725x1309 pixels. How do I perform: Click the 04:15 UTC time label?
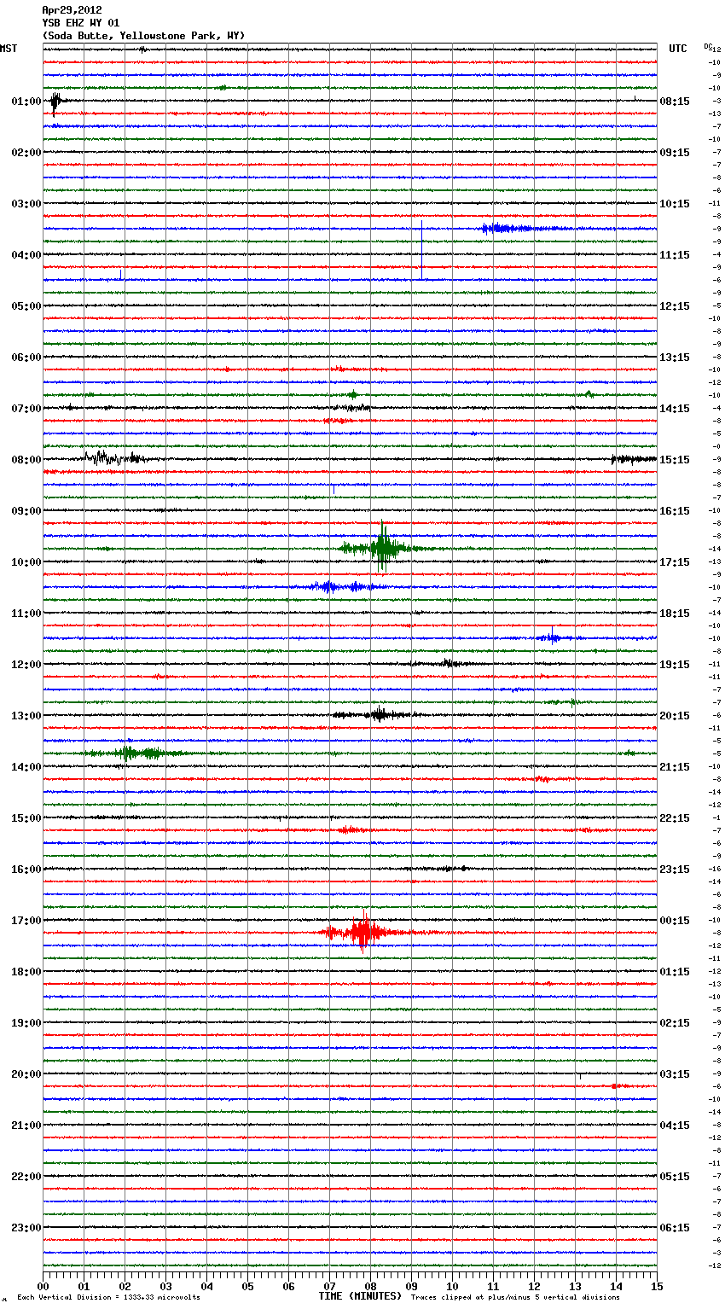click(x=675, y=1126)
